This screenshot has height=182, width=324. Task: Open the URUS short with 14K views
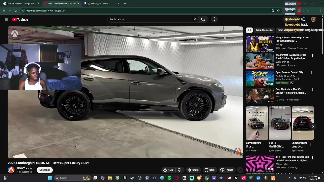pyautogui.click(x=257, y=123)
